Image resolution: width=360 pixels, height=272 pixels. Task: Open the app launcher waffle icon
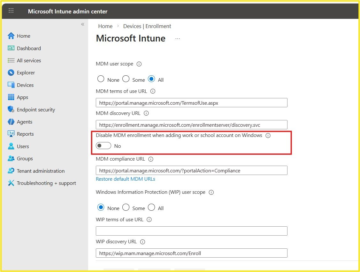pos(11,11)
